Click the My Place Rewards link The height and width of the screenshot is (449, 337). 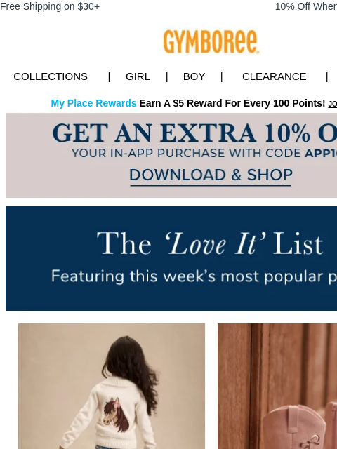point(93,103)
